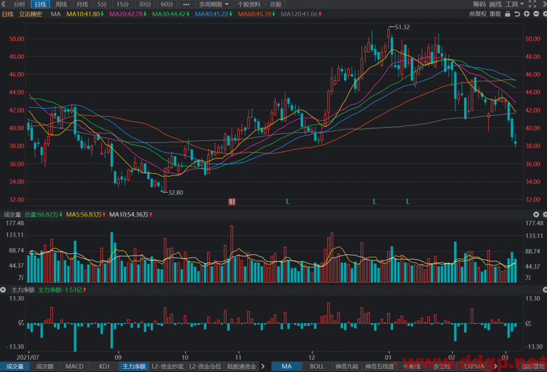Click the undo arrow icon
This screenshot has width=547, height=372.
coord(517,14)
